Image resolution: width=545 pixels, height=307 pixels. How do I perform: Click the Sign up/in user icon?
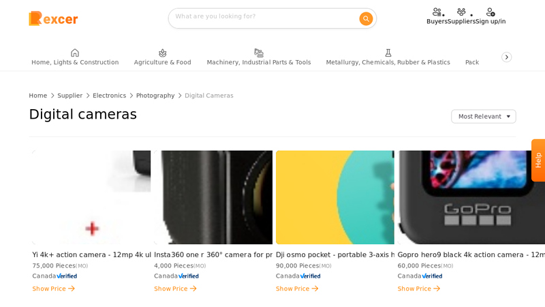point(490,12)
